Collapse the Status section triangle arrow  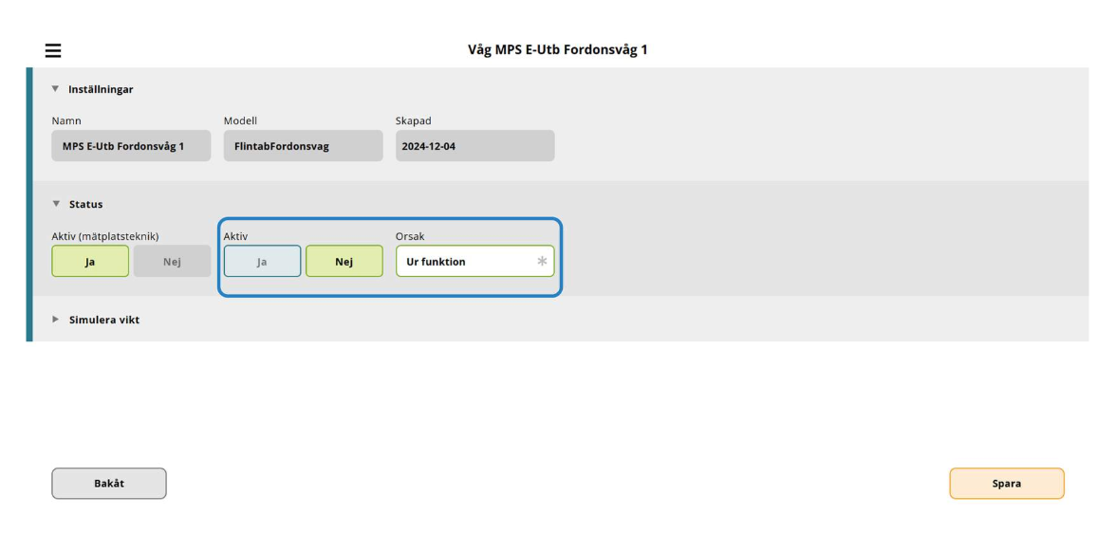(x=55, y=204)
